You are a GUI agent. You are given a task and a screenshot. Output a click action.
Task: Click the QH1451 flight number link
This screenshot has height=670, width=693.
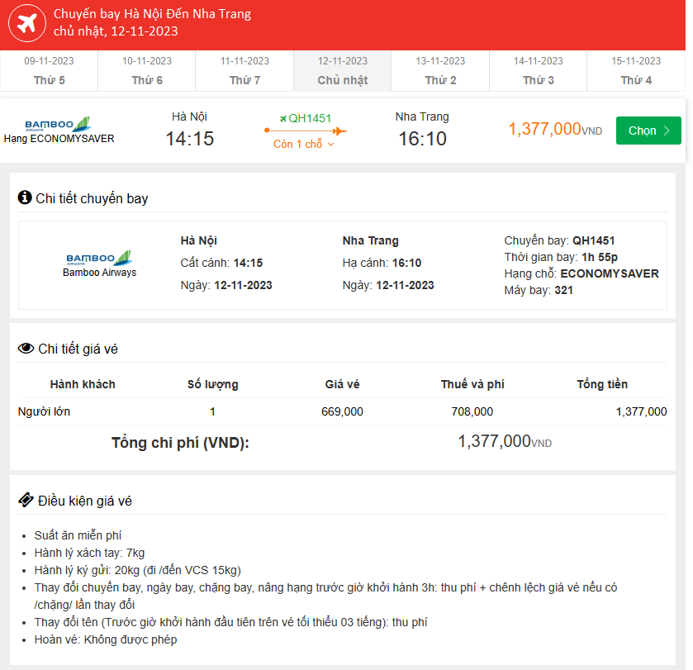coord(310,118)
